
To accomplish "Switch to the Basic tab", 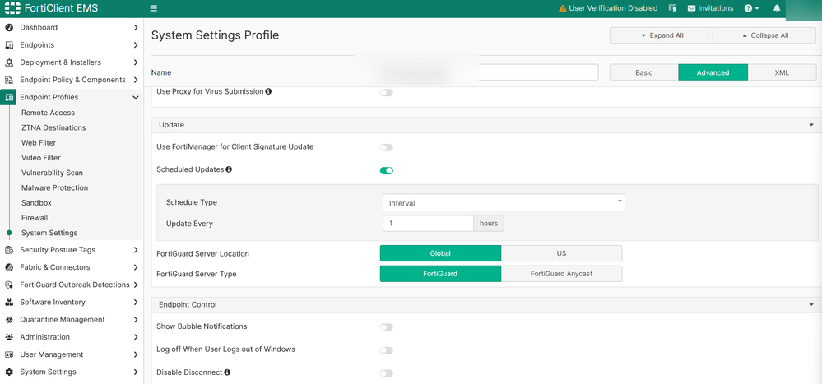I will coord(644,72).
